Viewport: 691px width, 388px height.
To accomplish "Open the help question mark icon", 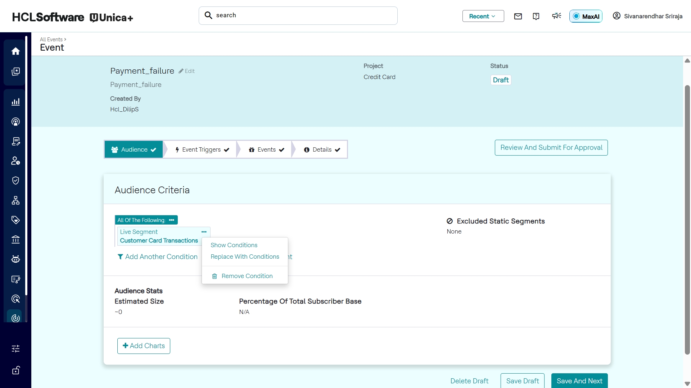I will [536, 16].
